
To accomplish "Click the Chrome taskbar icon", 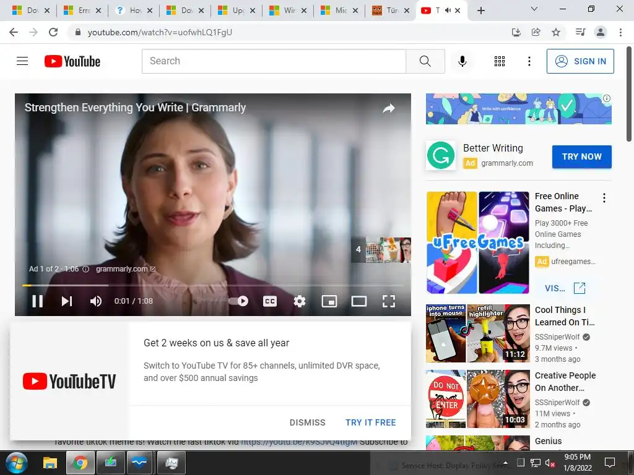I will click(80, 463).
